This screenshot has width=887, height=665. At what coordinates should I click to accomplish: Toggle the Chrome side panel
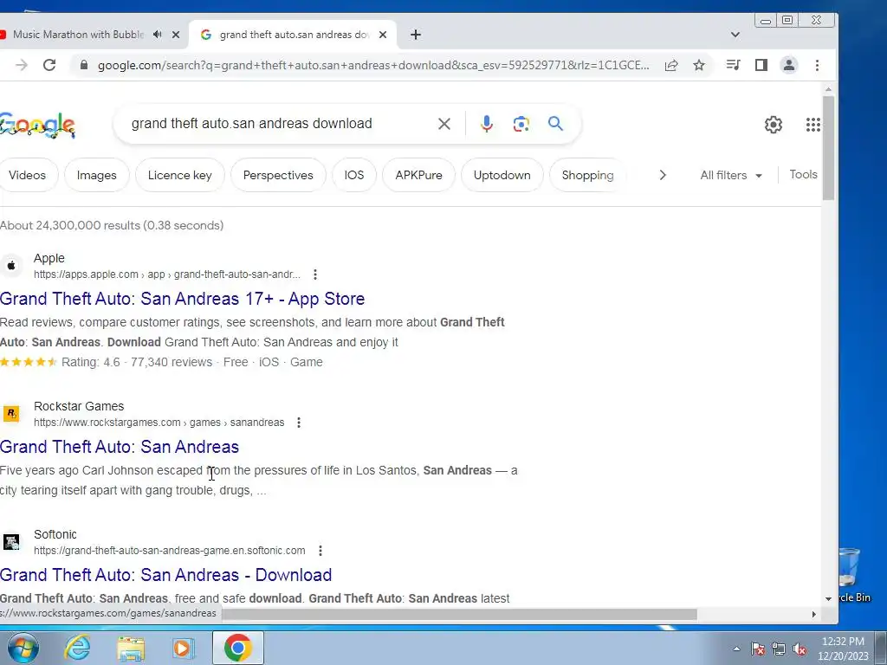coord(761,65)
